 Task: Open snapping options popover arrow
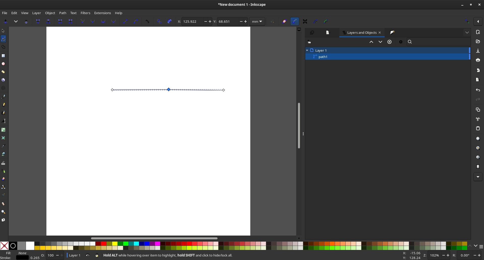click(x=478, y=21)
